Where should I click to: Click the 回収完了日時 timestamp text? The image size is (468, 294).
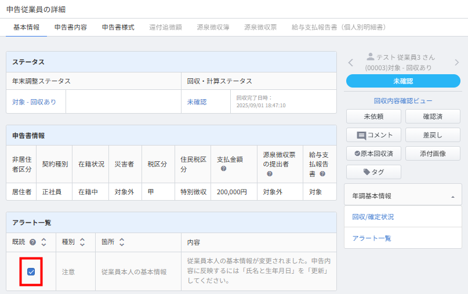click(x=261, y=101)
